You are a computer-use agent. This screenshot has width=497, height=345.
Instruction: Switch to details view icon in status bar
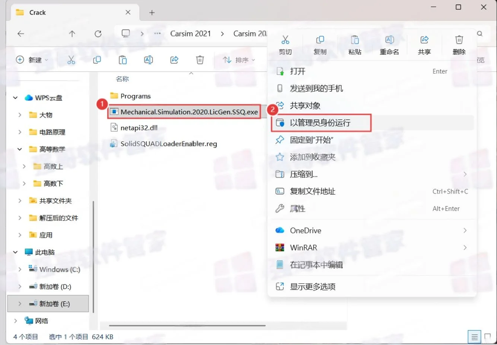[x=474, y=337]
